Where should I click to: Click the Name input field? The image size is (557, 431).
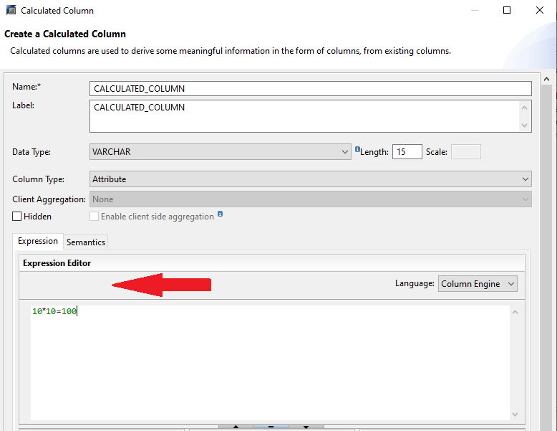(x=311, y=89)
